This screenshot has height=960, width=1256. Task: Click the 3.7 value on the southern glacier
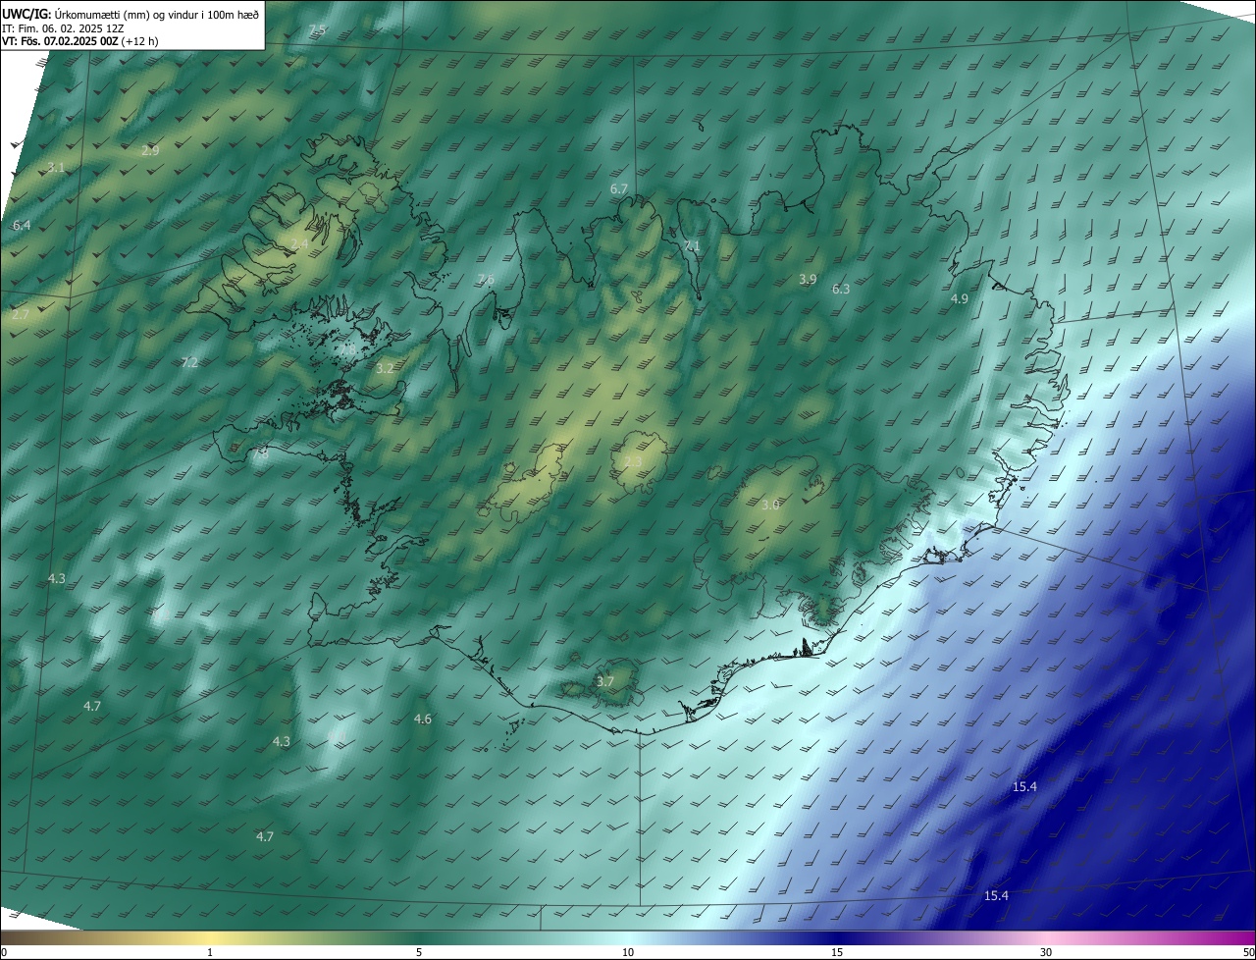pos(605,682)
